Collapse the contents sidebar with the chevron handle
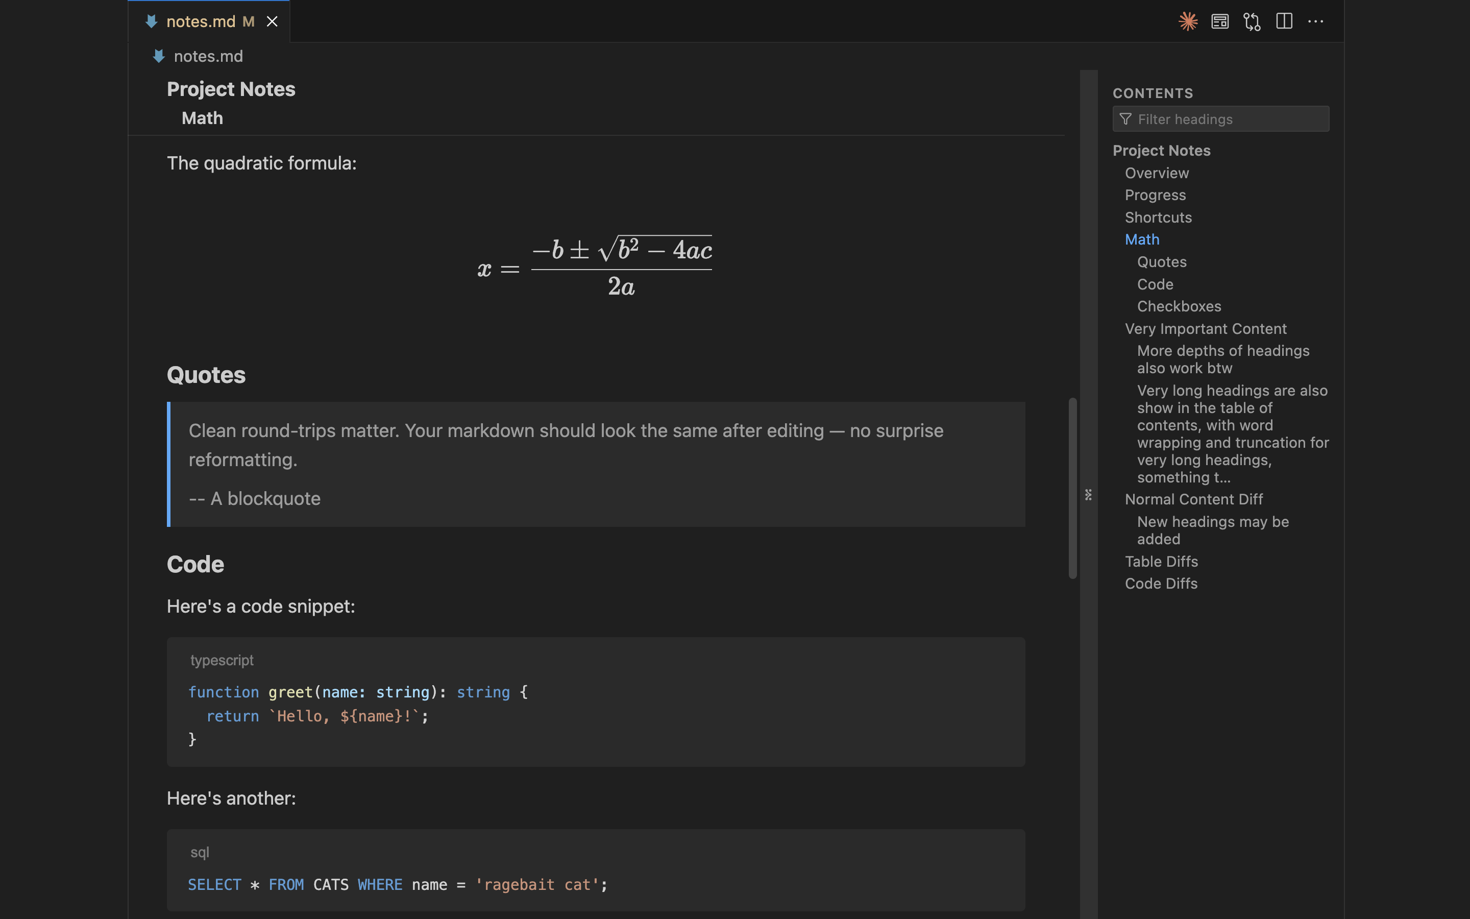The height and width of the screenshot is (919, 1470). 1088,495
